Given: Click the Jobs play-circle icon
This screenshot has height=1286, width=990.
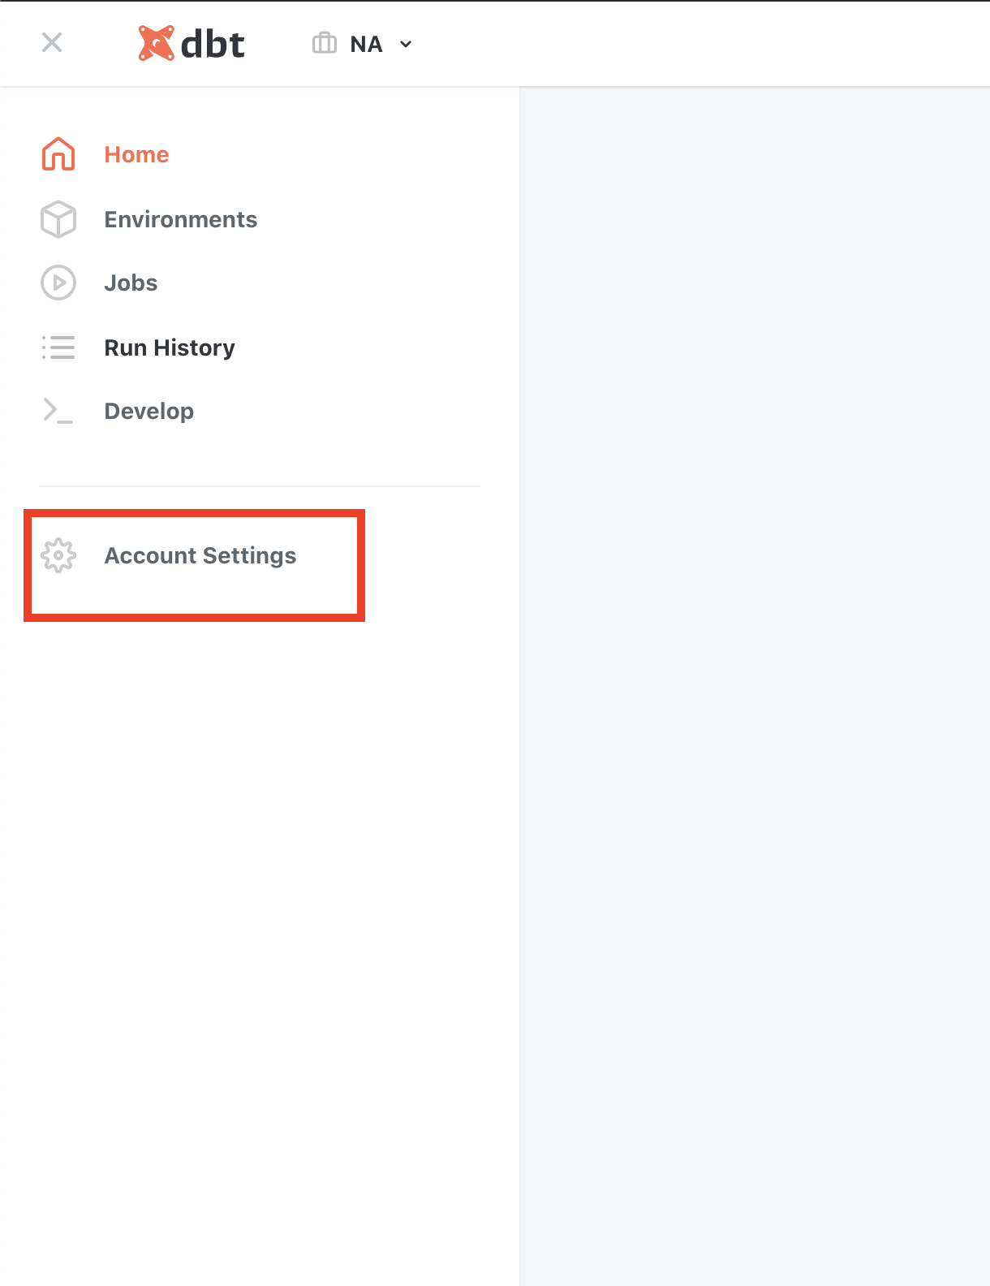Looking at the screenshot, I should [x=58, y=283].
